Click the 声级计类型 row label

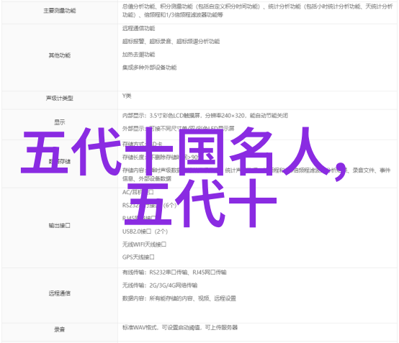point(60,98)
